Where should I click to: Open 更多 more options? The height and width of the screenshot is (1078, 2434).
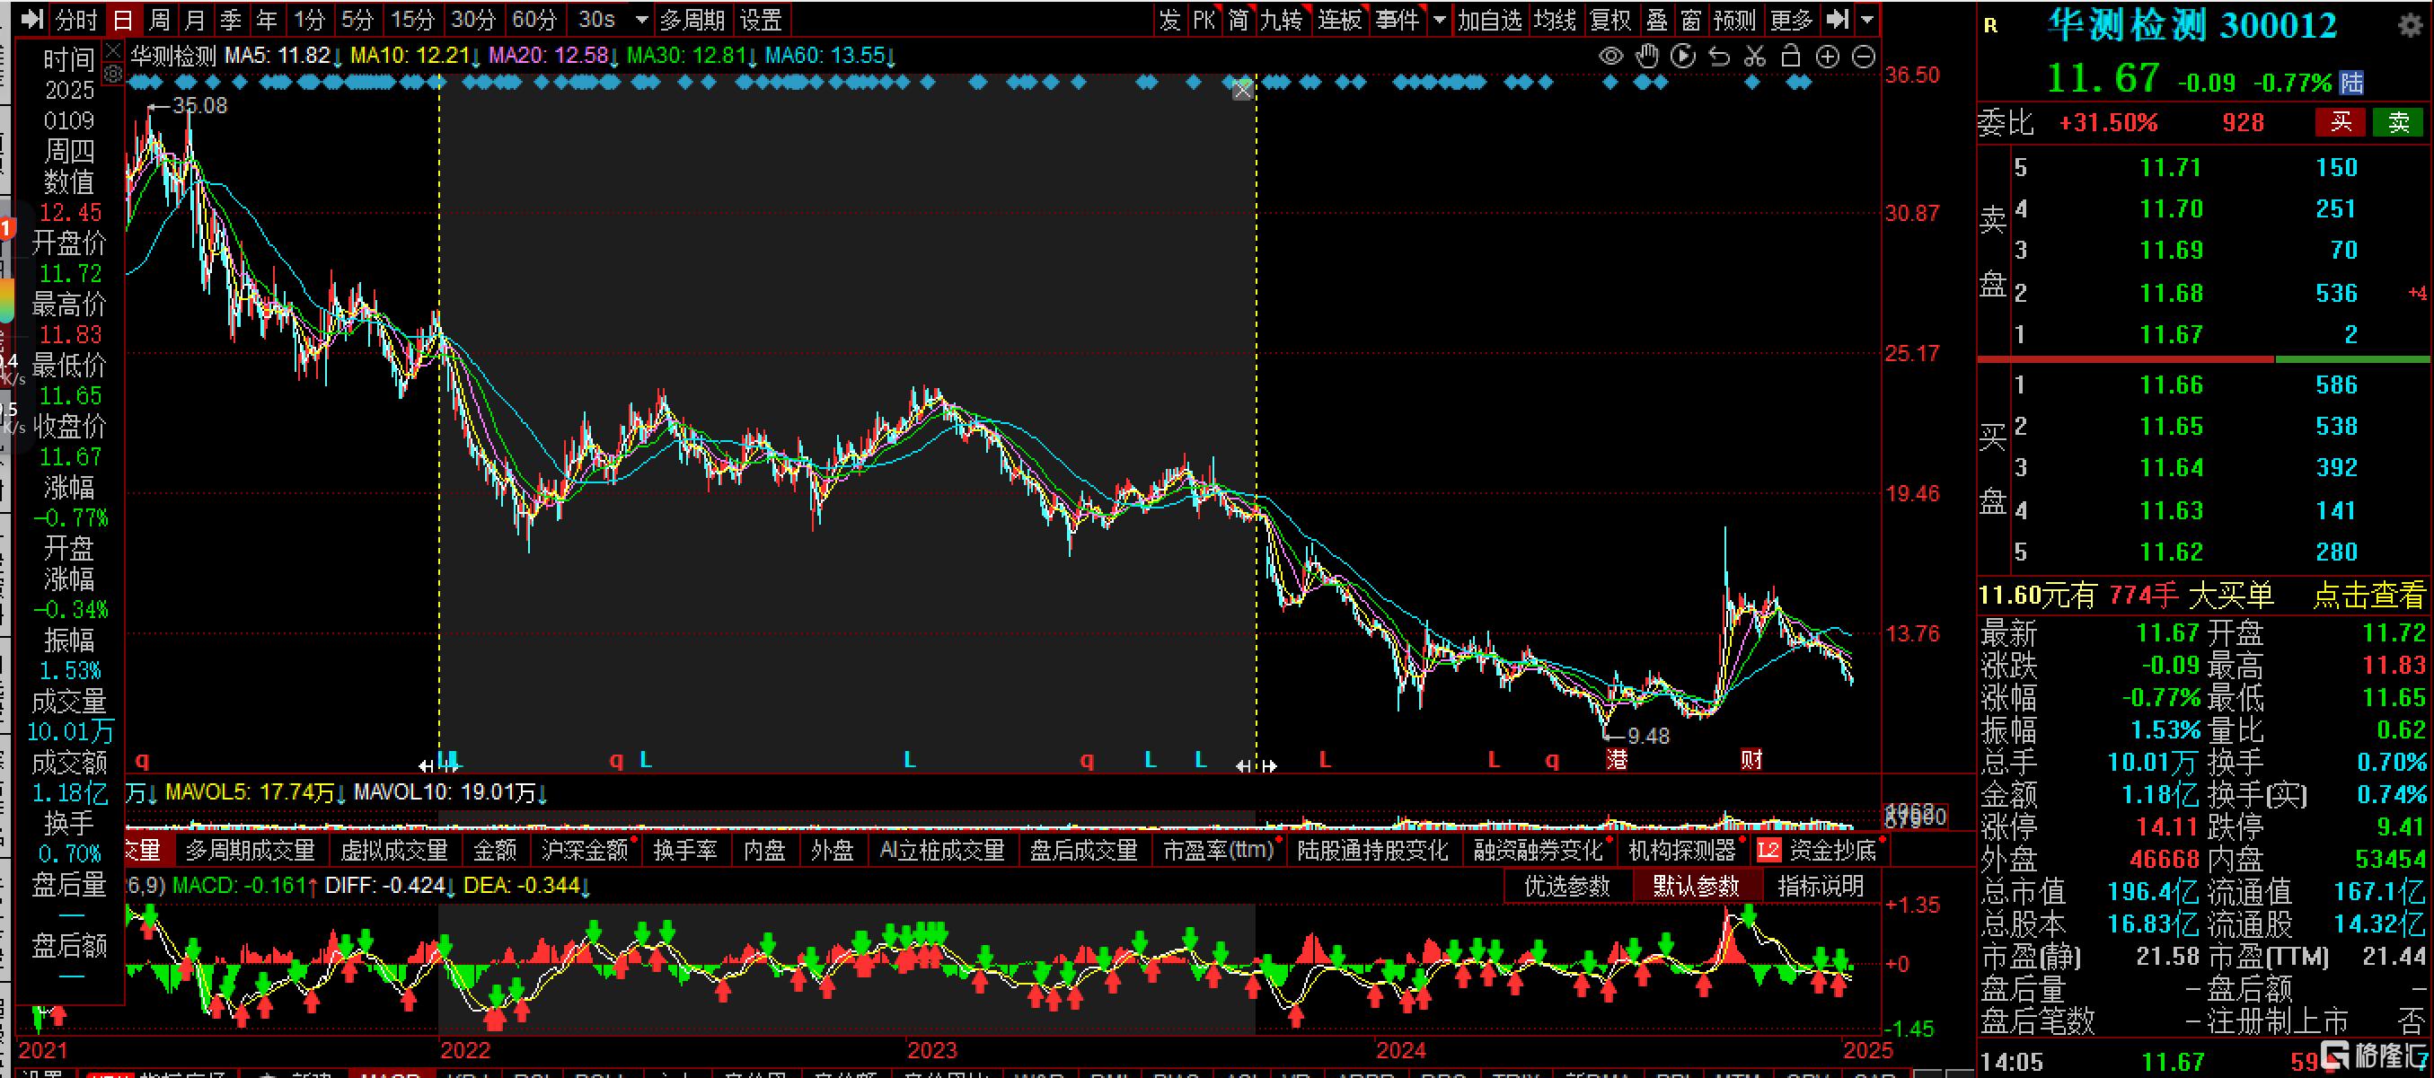[1792, 19]
